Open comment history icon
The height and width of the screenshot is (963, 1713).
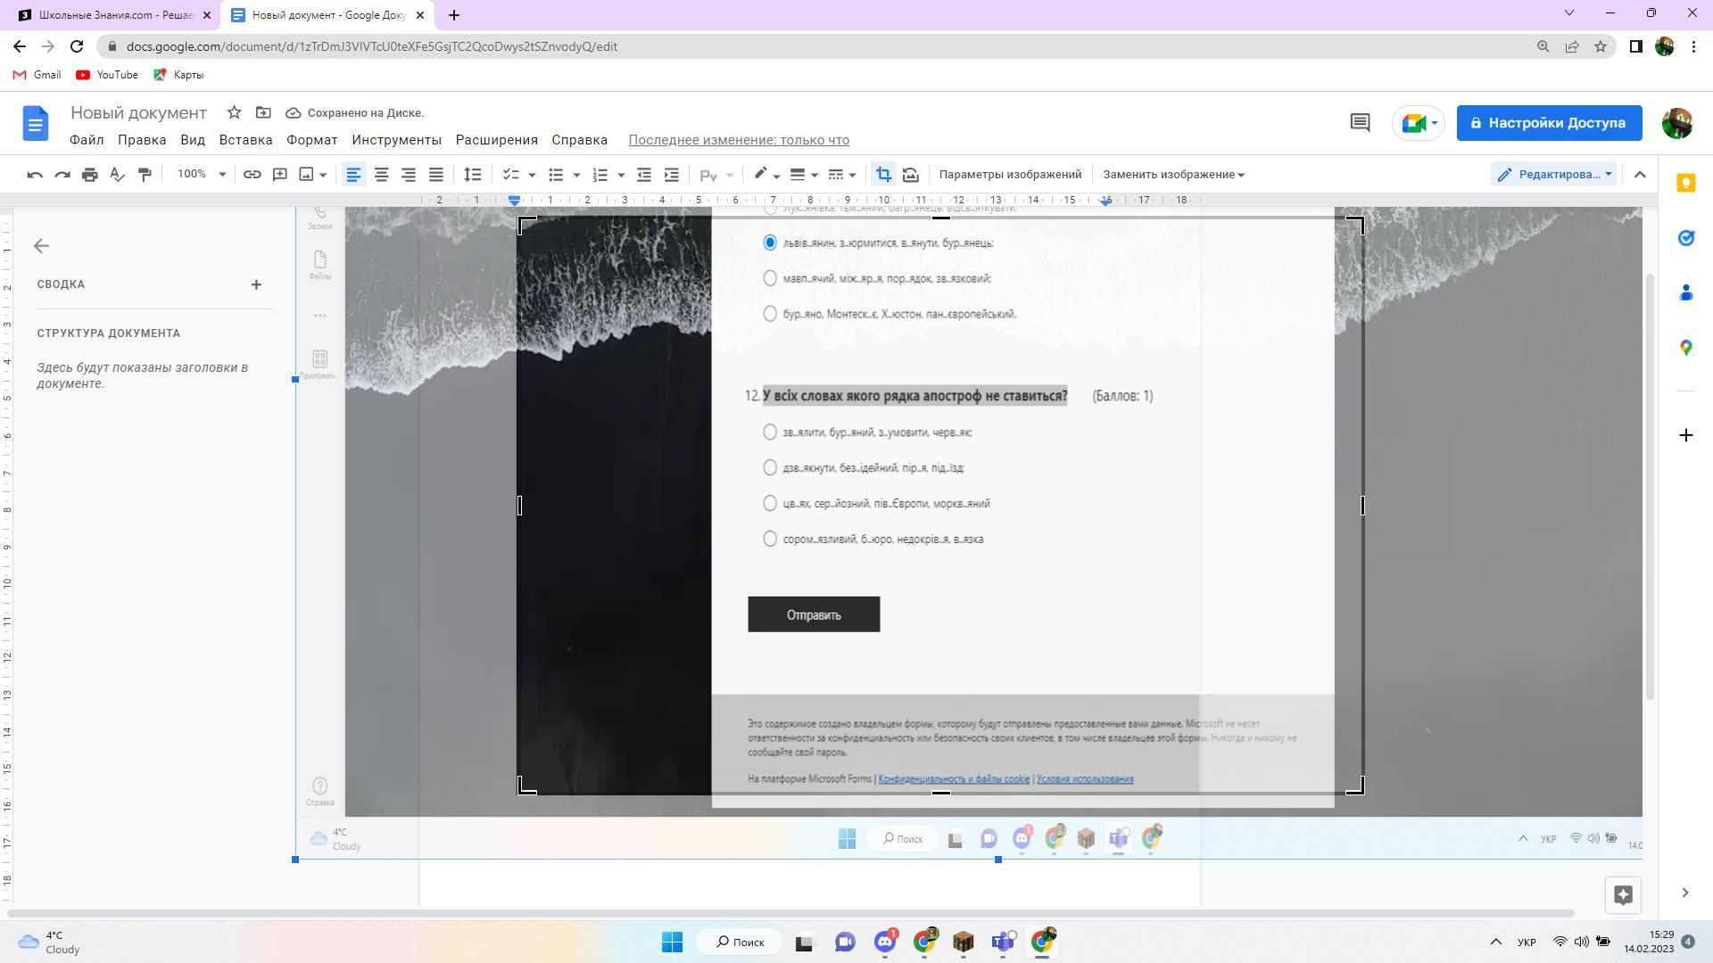click(x=1360, y=123)
